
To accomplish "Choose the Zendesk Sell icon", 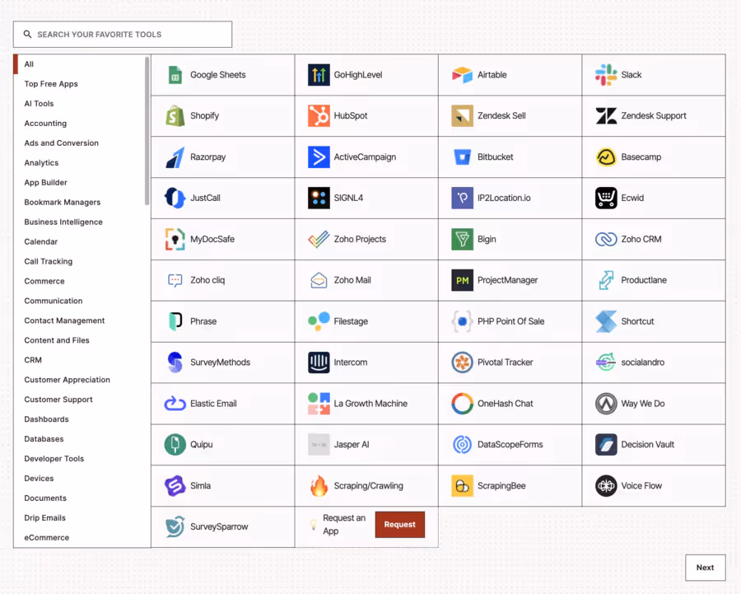I will (x=462, y=116).
